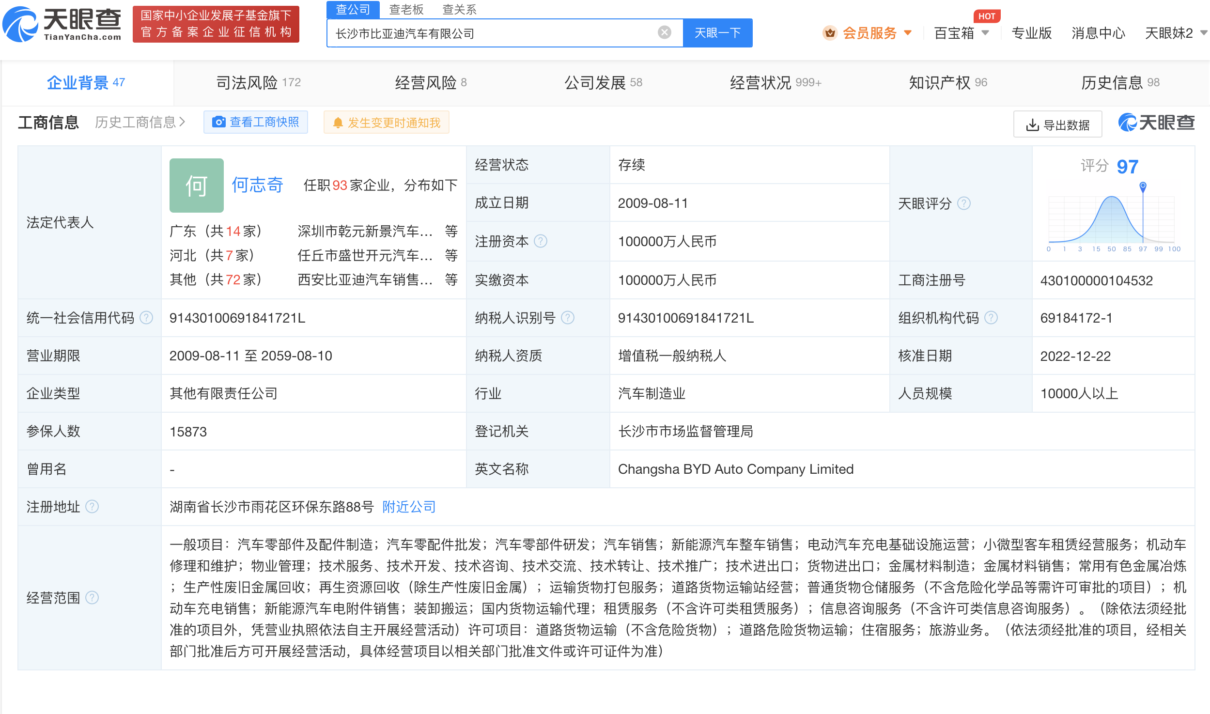Screen dimensions: 1210x714
Task: Switch to the 查老板 search tab
Action: (x=406, y=9)
